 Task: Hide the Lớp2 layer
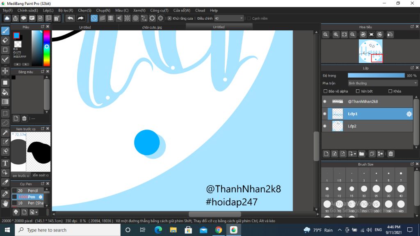[x=325, y=126]
